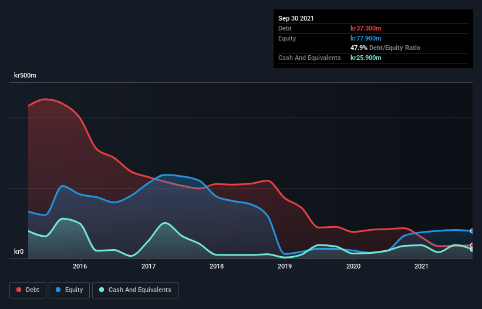Click Cash And Equivalents label in tooltip
Image resolution: width=482 pixels, height=309 pixels.
click(309, 58)
